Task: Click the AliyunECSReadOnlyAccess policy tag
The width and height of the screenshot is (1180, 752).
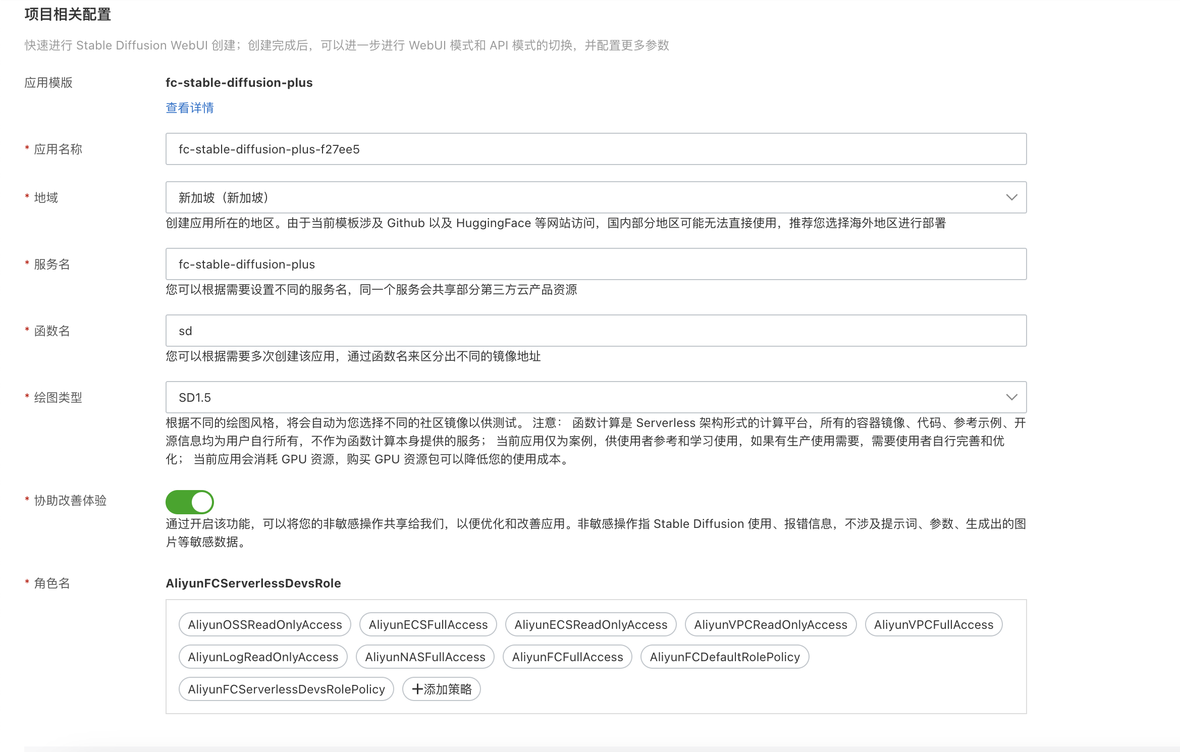Action: click(591, 624)
